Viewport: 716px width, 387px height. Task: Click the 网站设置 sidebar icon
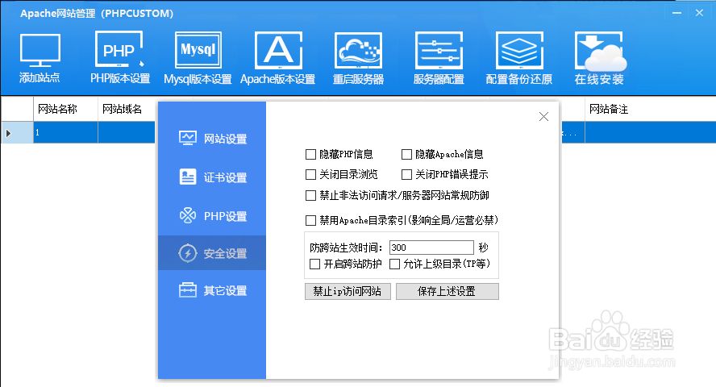(188, 139)
